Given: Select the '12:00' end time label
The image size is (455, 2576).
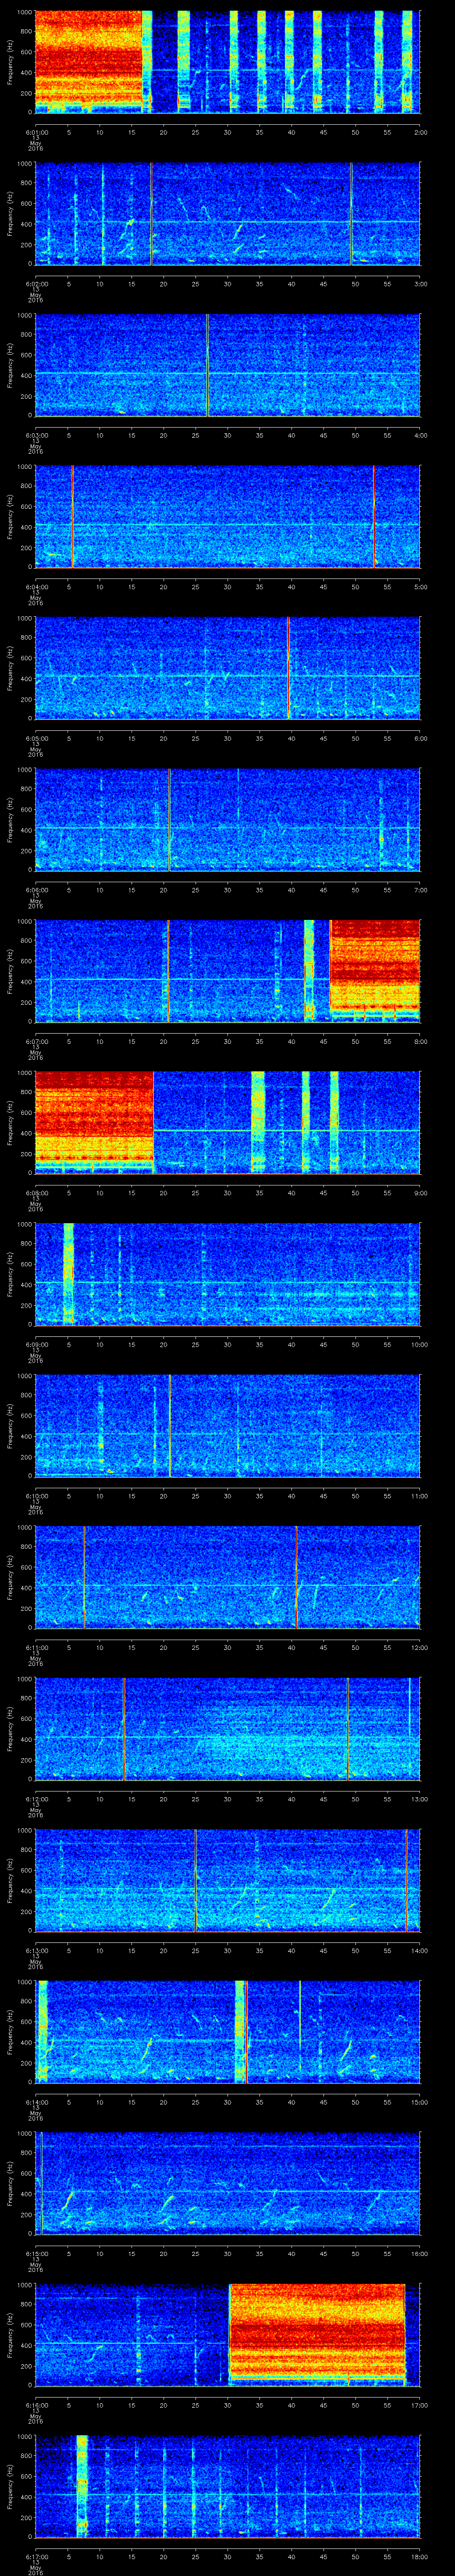Looking at the screenshot, I should pyautogui.click(x=420, y=1647).
